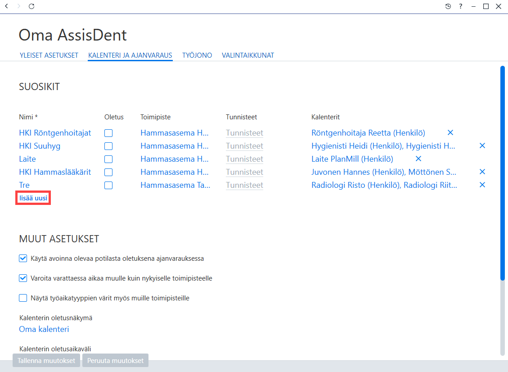
Task: Reload the page with the refresh icon
Action: (x=31, y=6)
